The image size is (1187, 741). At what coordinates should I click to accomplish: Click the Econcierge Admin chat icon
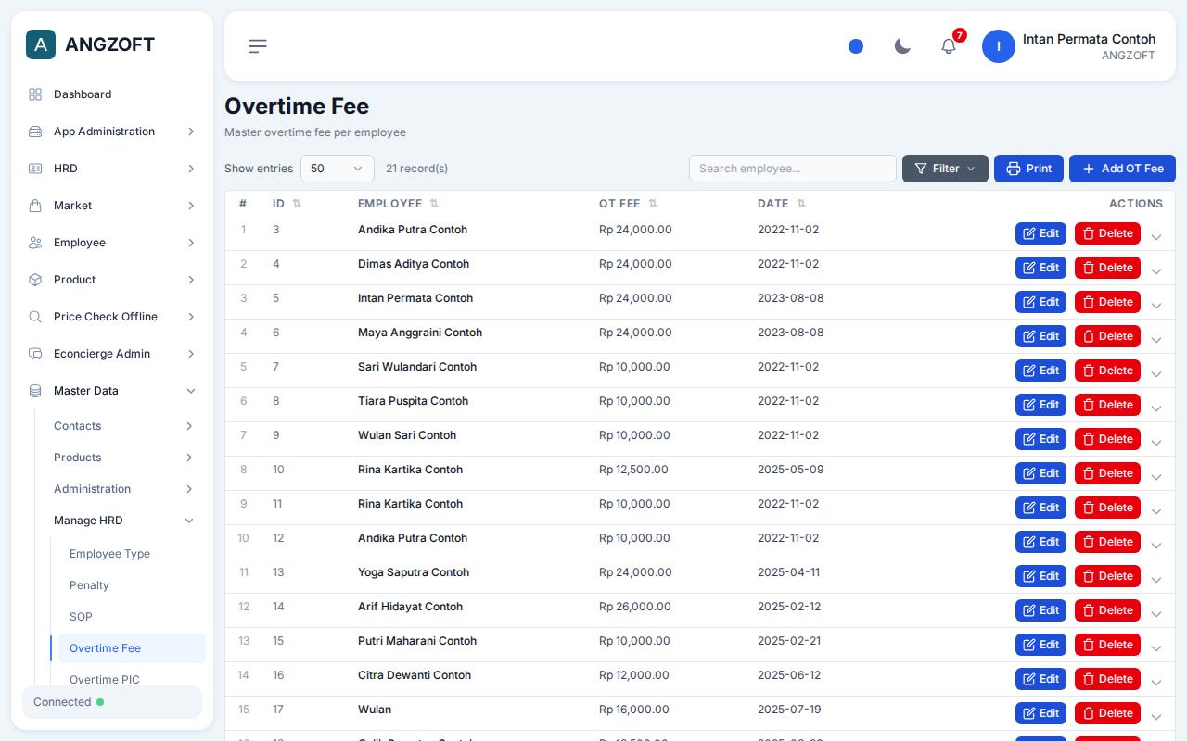(x=35, y=354)
